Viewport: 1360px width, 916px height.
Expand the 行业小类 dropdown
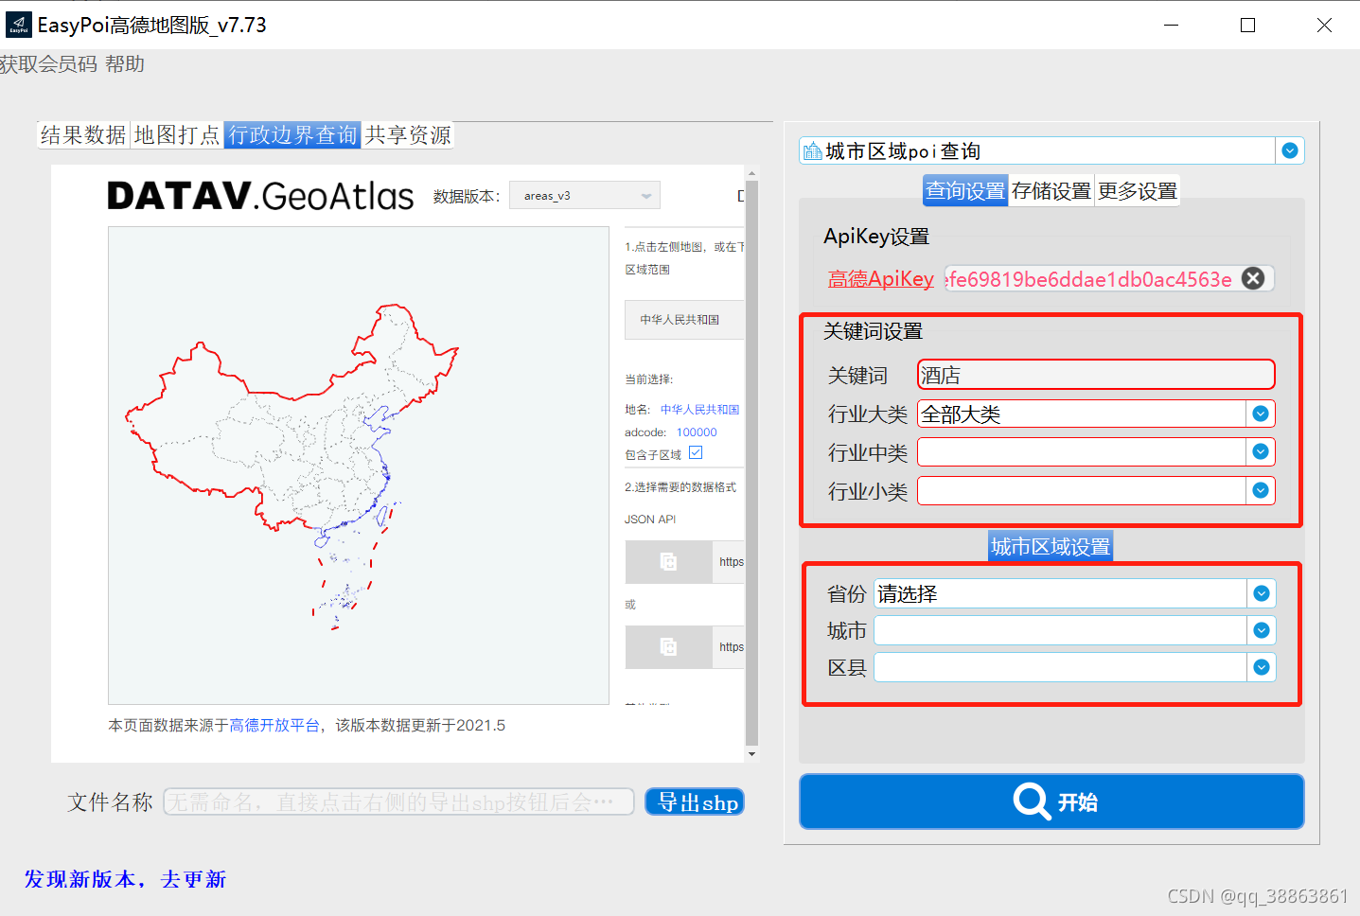[1261, 490]
